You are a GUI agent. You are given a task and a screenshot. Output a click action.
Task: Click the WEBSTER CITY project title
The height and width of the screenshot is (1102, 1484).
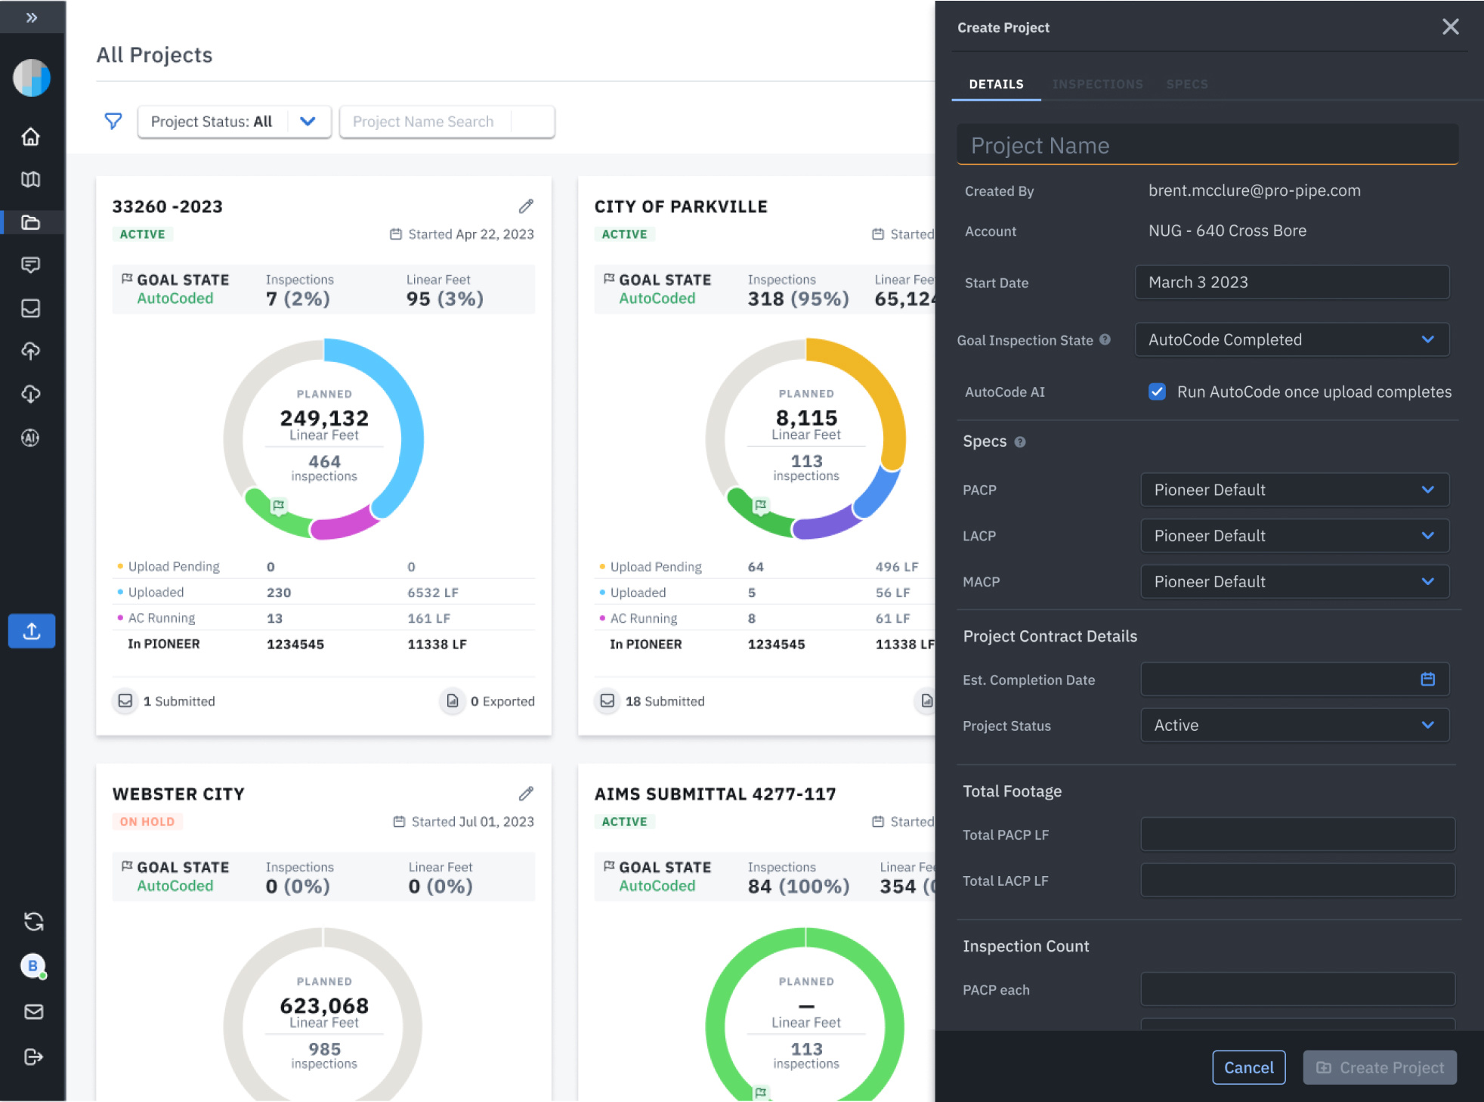pos(178,794)
